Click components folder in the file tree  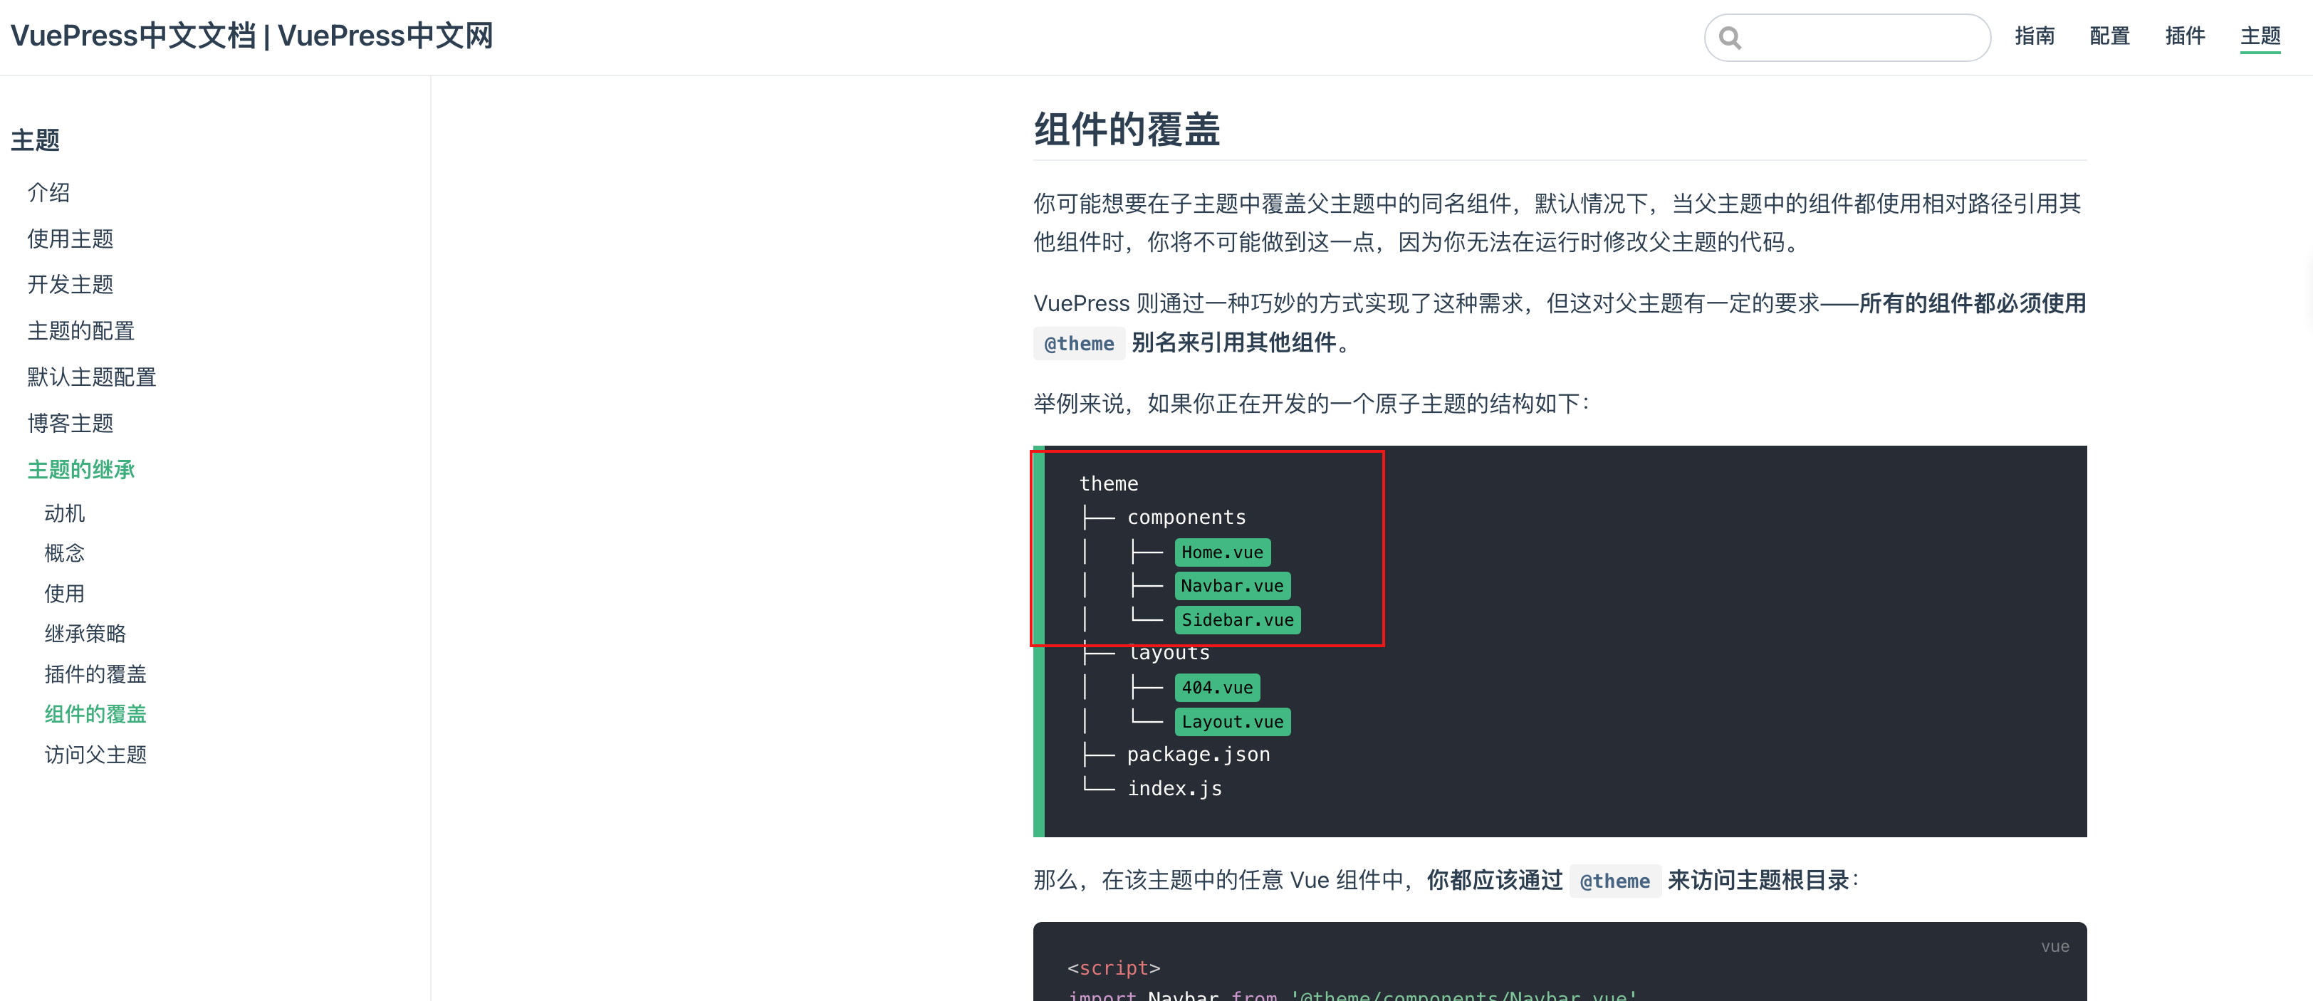[x=1186, y=517]
